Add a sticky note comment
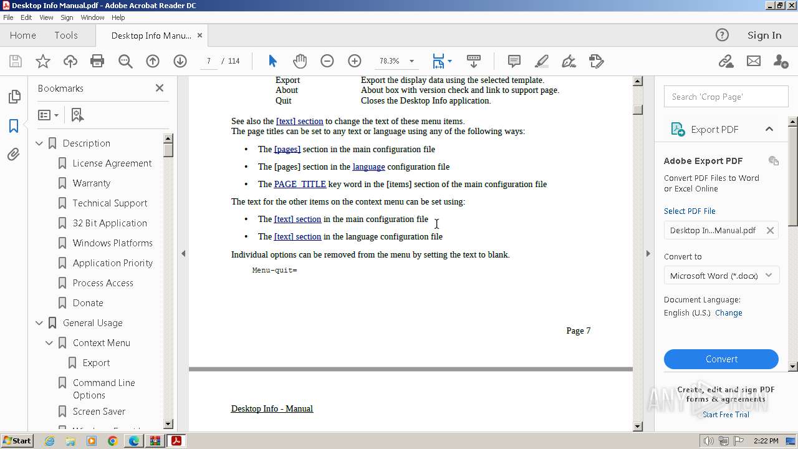The height and width of the screenshot is (449, 798). coord(514,61)
